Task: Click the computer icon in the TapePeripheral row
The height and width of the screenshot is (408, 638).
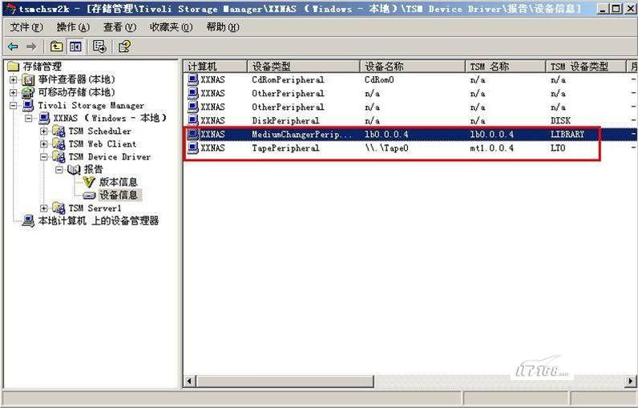Action: pyautogui.click(x=193, y=147)
